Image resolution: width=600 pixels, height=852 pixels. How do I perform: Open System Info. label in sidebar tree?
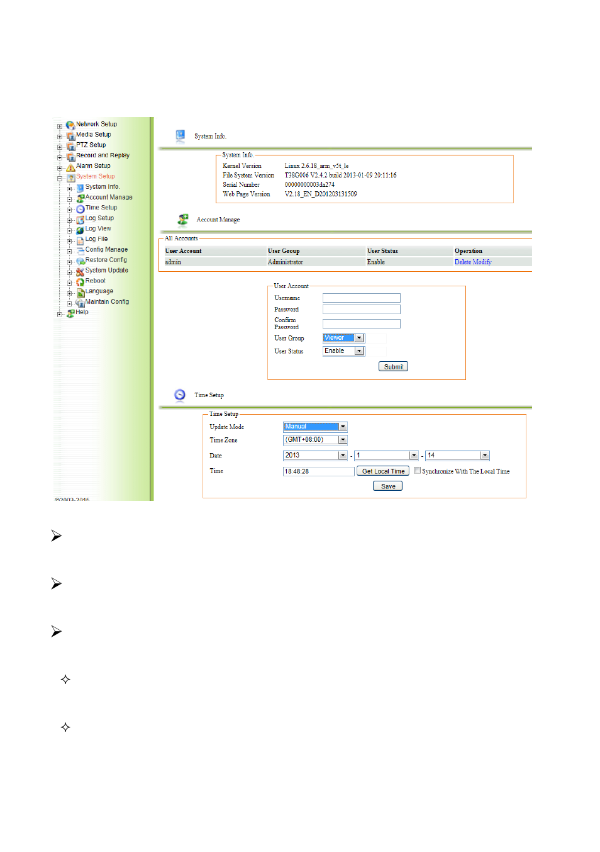pos(103,187)
